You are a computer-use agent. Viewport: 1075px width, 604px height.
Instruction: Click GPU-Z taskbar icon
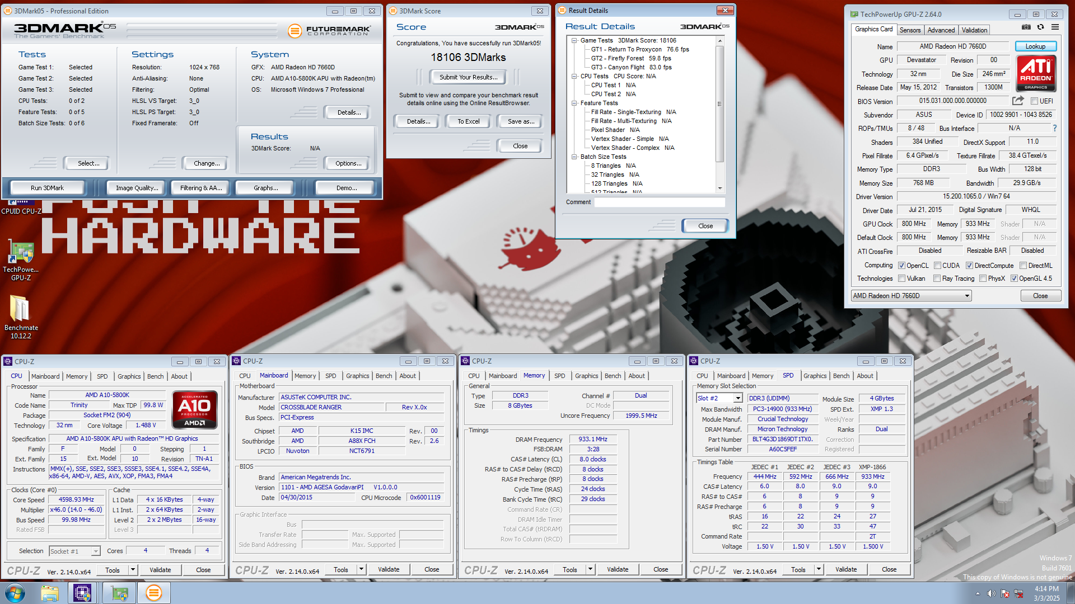[119, 593]
